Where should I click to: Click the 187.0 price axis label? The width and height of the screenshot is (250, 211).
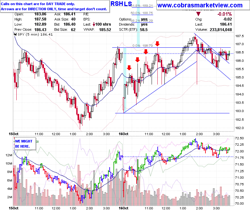tap(239, 44)
